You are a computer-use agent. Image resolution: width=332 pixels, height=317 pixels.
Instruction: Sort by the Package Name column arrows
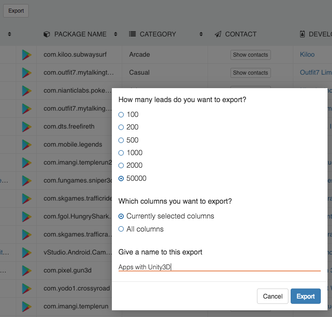coord(115,34)
